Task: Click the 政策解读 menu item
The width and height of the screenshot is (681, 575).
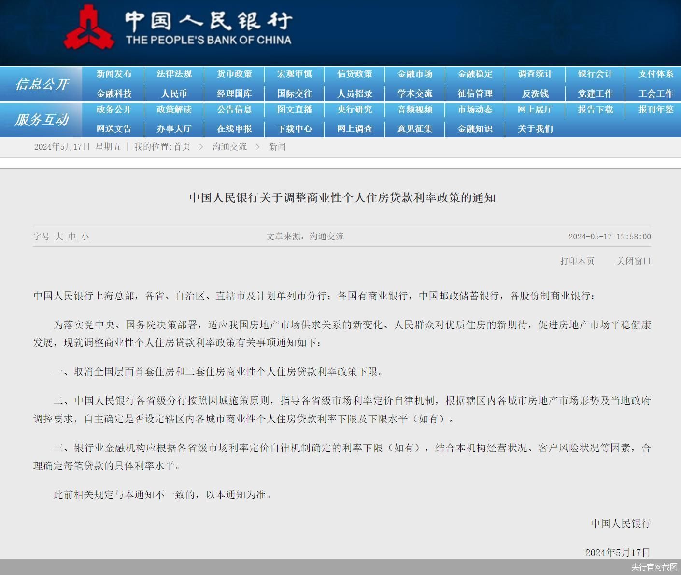Action: coord(174,110)
